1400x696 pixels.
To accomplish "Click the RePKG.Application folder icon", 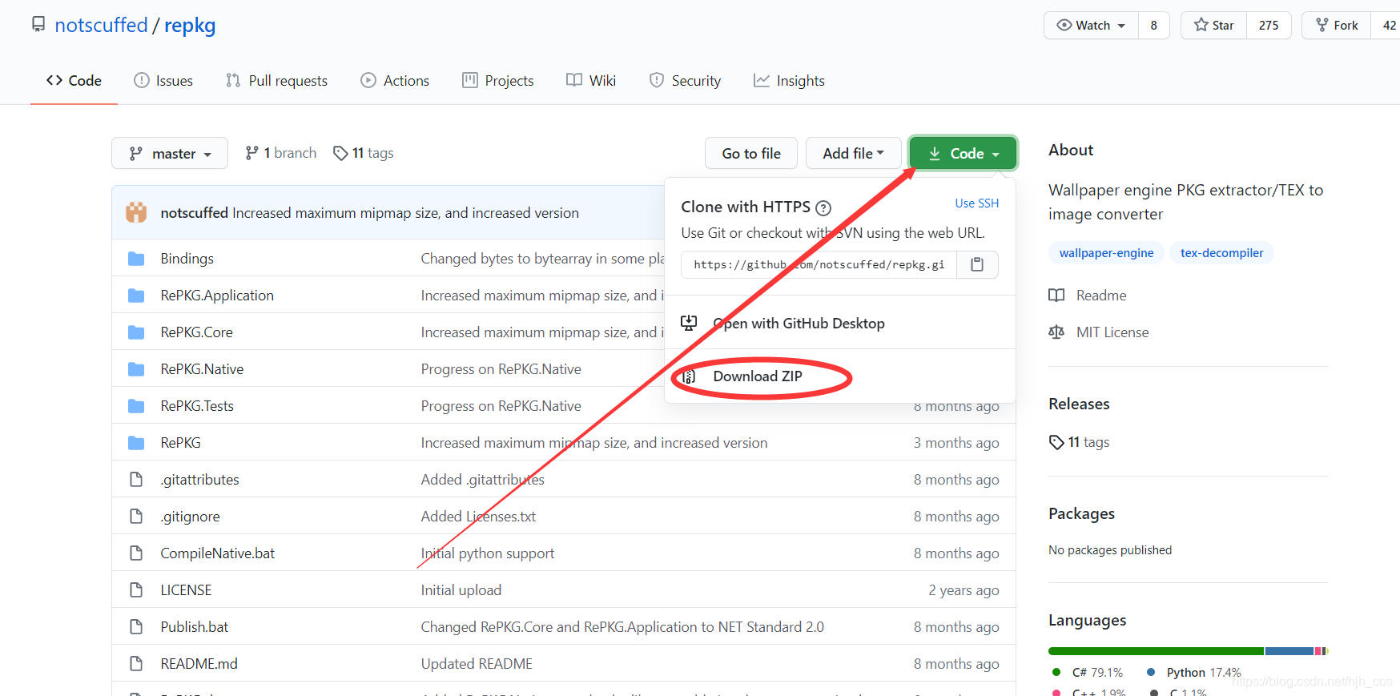I will click(x=136, y=296).
